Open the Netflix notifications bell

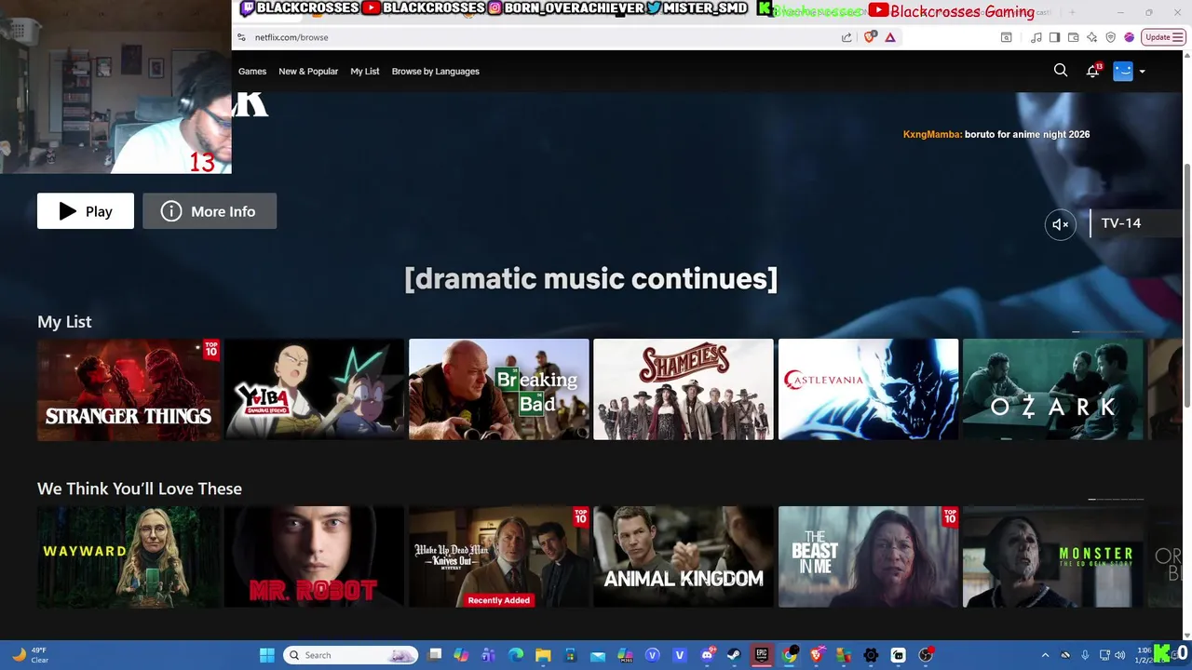pyautogui.click(x=1093, y=71)
